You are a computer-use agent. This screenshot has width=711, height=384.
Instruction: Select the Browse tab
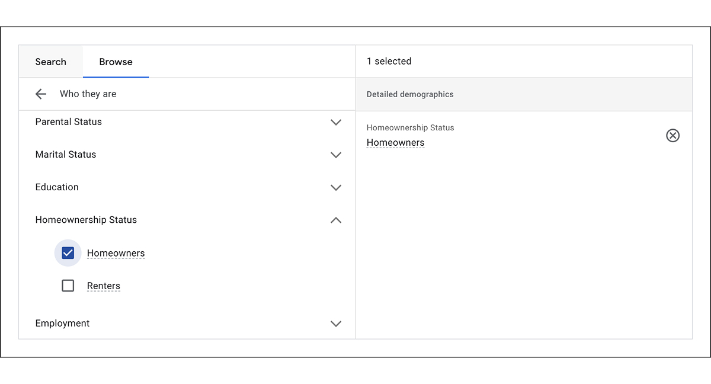(x=116, y=62)
